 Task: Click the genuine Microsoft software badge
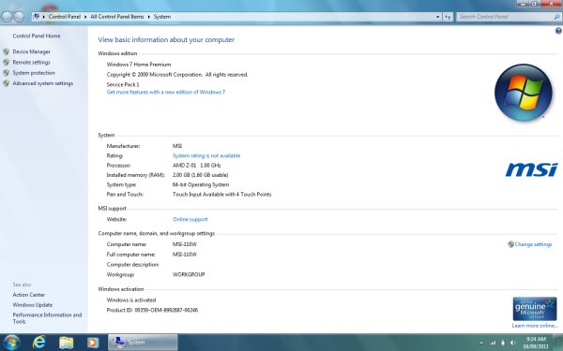(535, 309)
